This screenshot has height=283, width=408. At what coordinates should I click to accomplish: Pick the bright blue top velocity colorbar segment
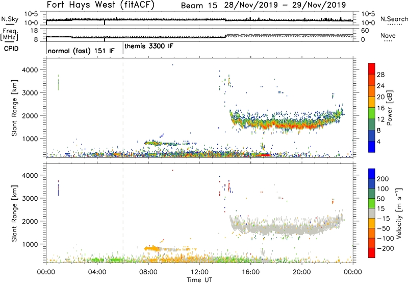[372, 174]
